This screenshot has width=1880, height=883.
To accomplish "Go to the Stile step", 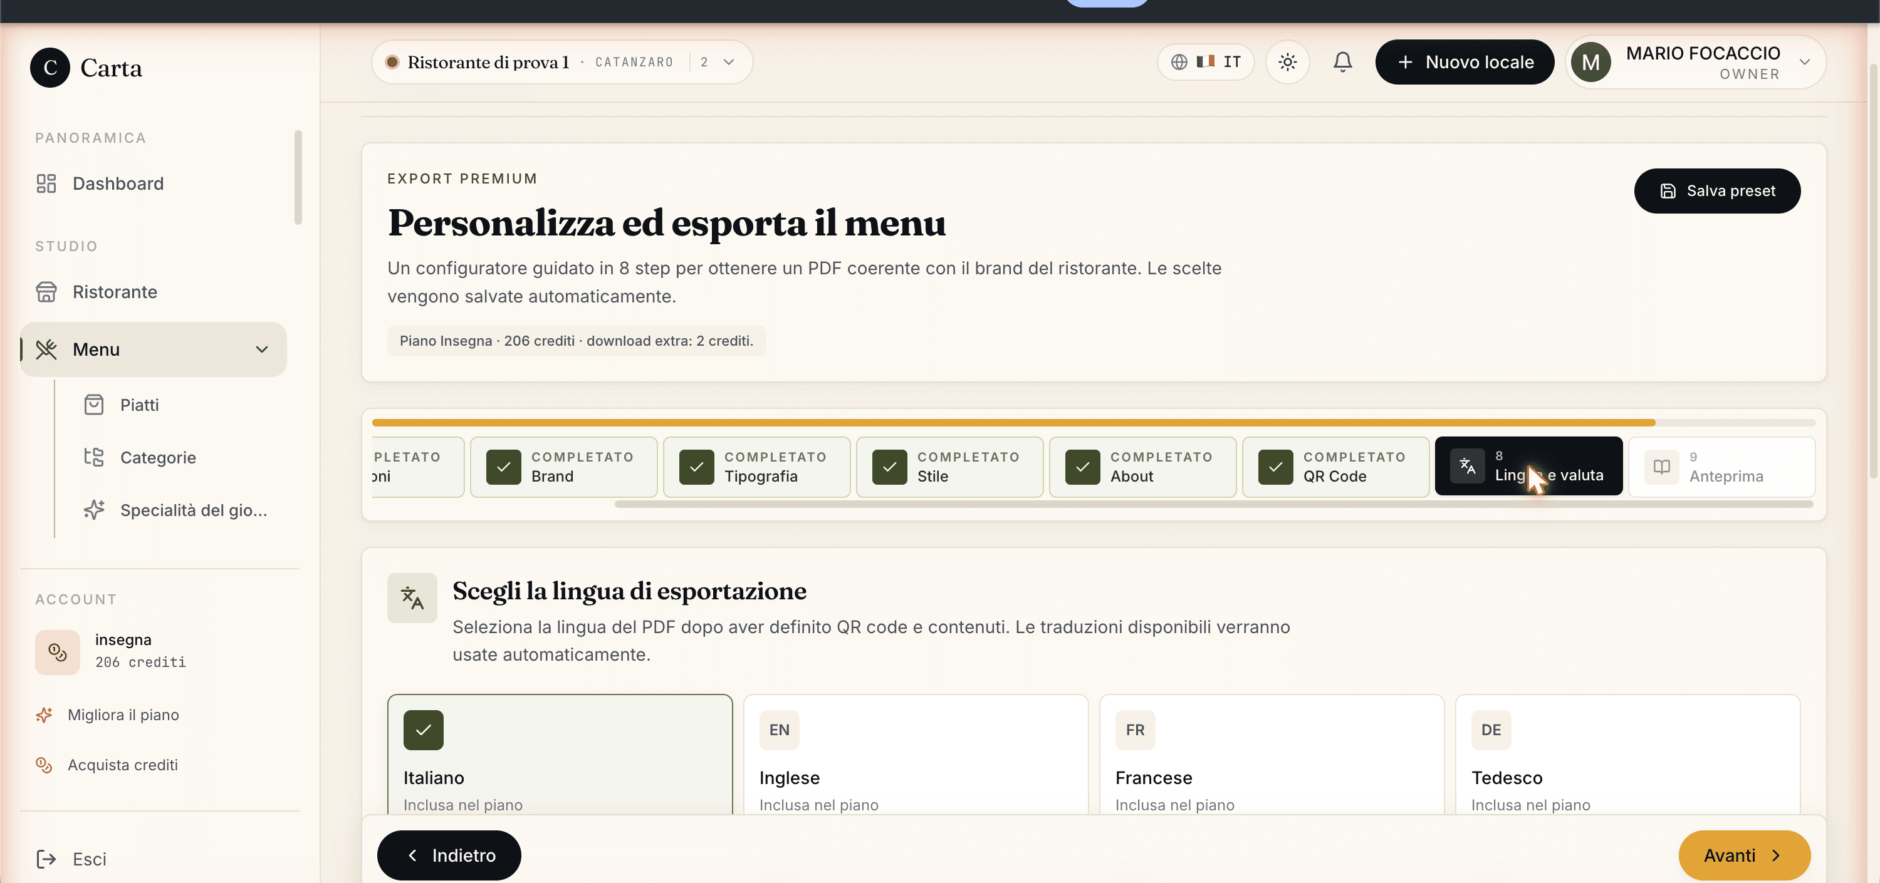I will coord(949,467).
